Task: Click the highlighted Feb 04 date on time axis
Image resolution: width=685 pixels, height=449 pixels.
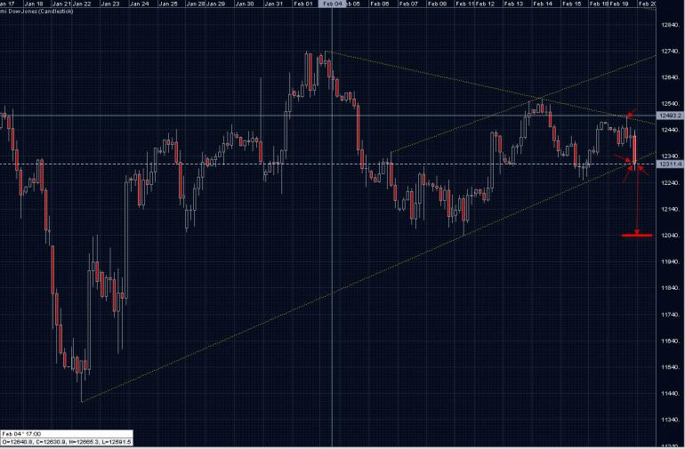Action: 333,4
